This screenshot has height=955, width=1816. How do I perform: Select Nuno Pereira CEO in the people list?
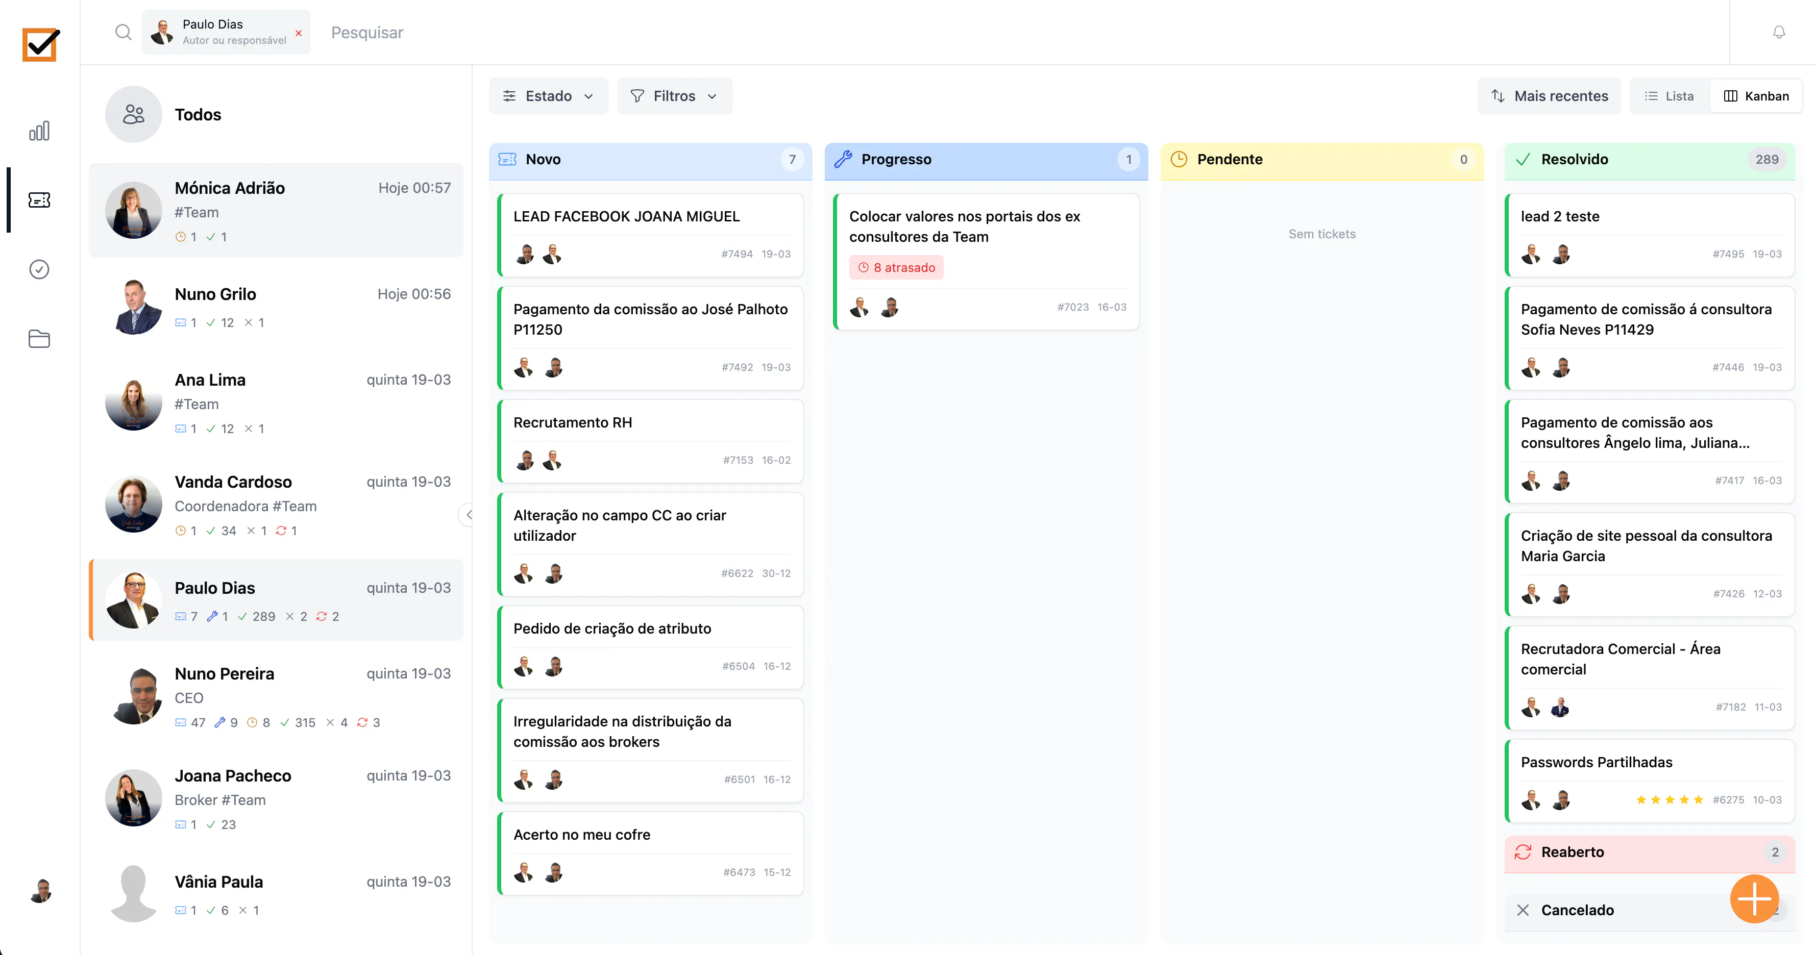click(276, 696)
